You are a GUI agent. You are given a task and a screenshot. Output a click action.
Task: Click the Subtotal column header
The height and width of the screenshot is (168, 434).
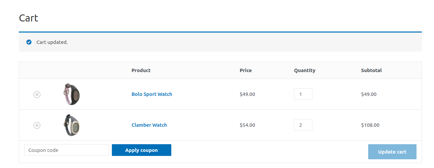click(371, 70)
